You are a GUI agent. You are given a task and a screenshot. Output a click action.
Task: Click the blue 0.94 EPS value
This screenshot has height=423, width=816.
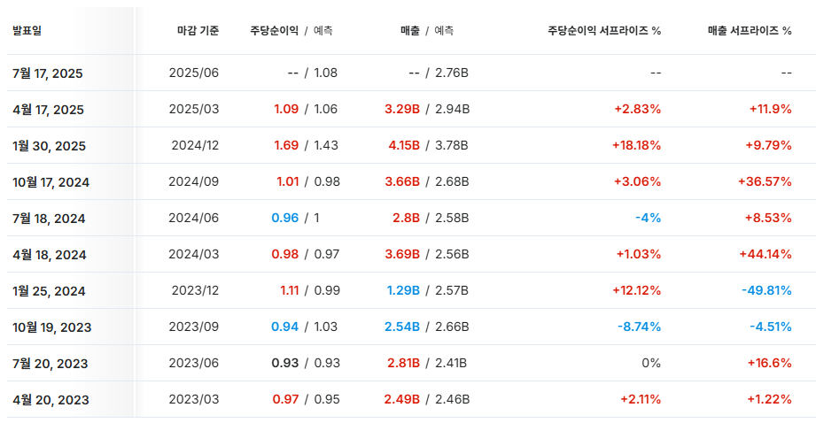[285, 327]
